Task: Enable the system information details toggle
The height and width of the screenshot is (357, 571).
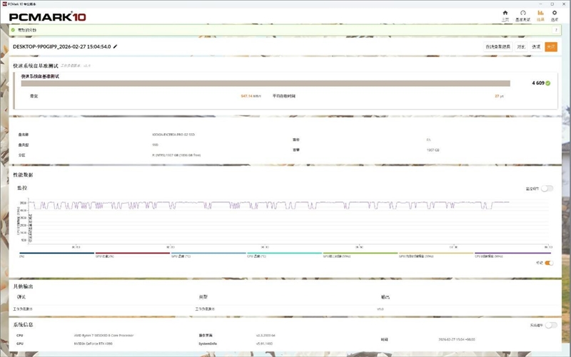Action: tap(551, 325)
